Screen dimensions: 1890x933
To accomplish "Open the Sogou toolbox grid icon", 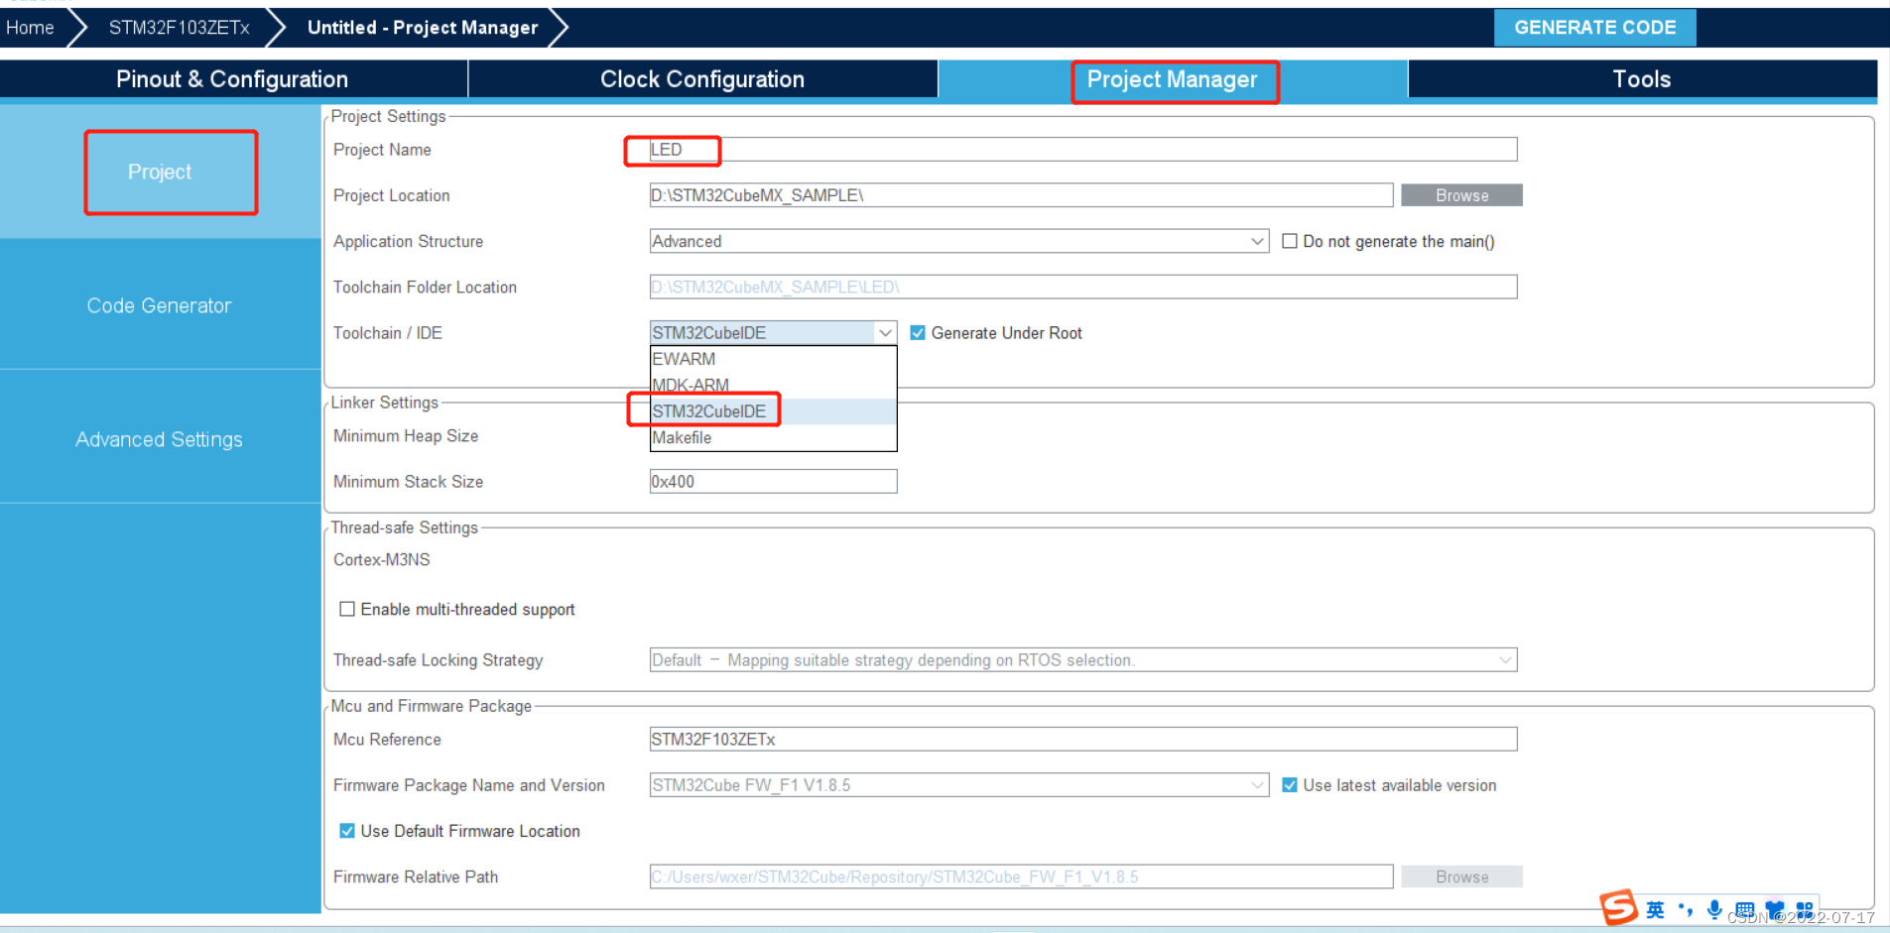I will (1805, 909).
